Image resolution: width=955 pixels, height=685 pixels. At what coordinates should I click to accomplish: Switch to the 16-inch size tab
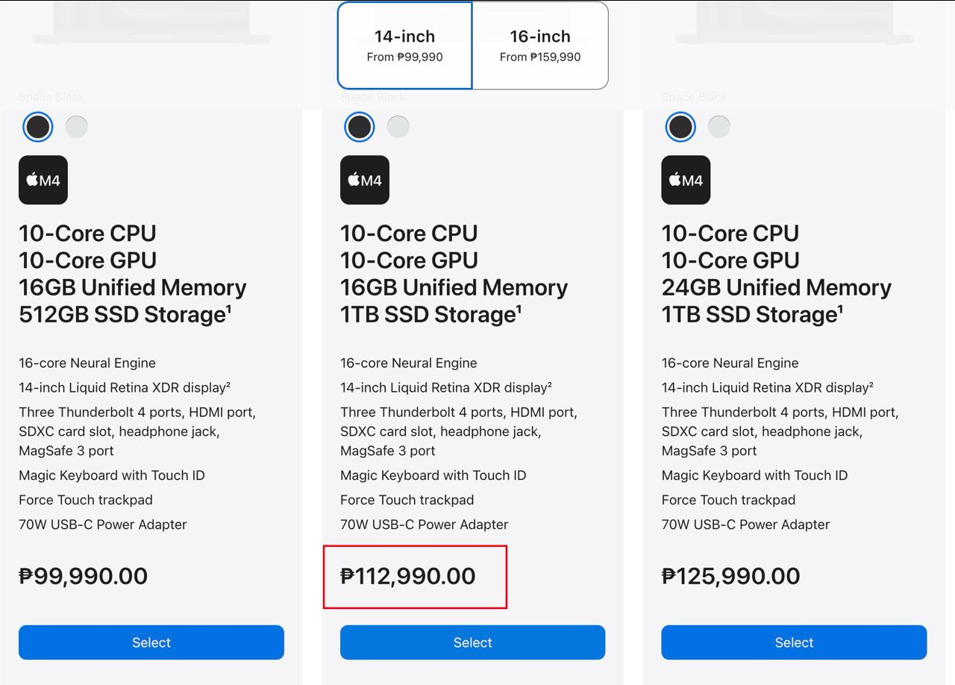pos(540,46)
